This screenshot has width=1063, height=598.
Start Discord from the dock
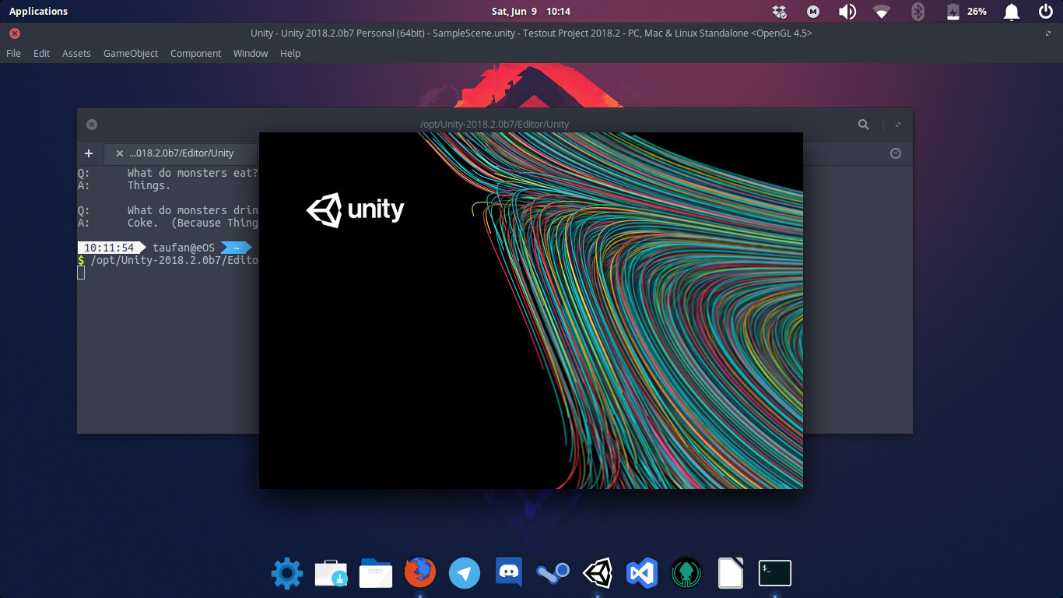point(508,573)
